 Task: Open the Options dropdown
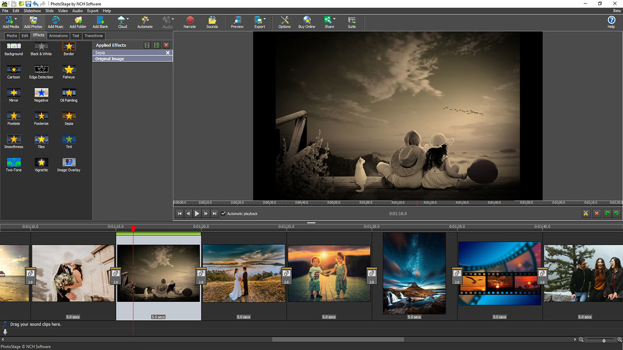tap(284, 22)
